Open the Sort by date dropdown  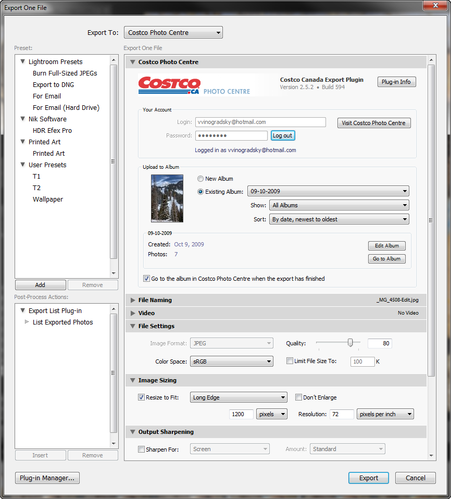(x=339, y=219)
